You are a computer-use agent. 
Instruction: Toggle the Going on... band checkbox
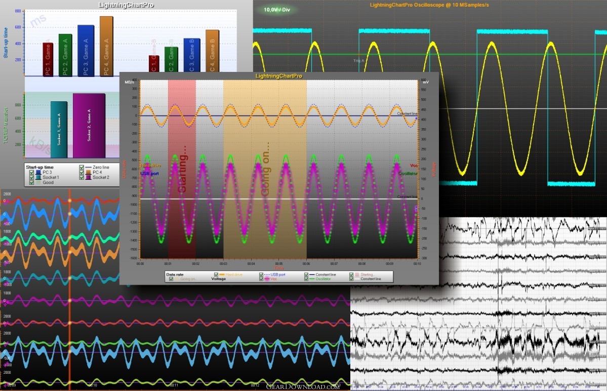pos(171,279)
